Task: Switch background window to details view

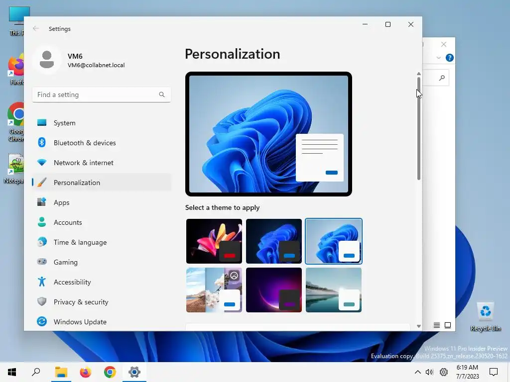Action: [x=437, y=325]
